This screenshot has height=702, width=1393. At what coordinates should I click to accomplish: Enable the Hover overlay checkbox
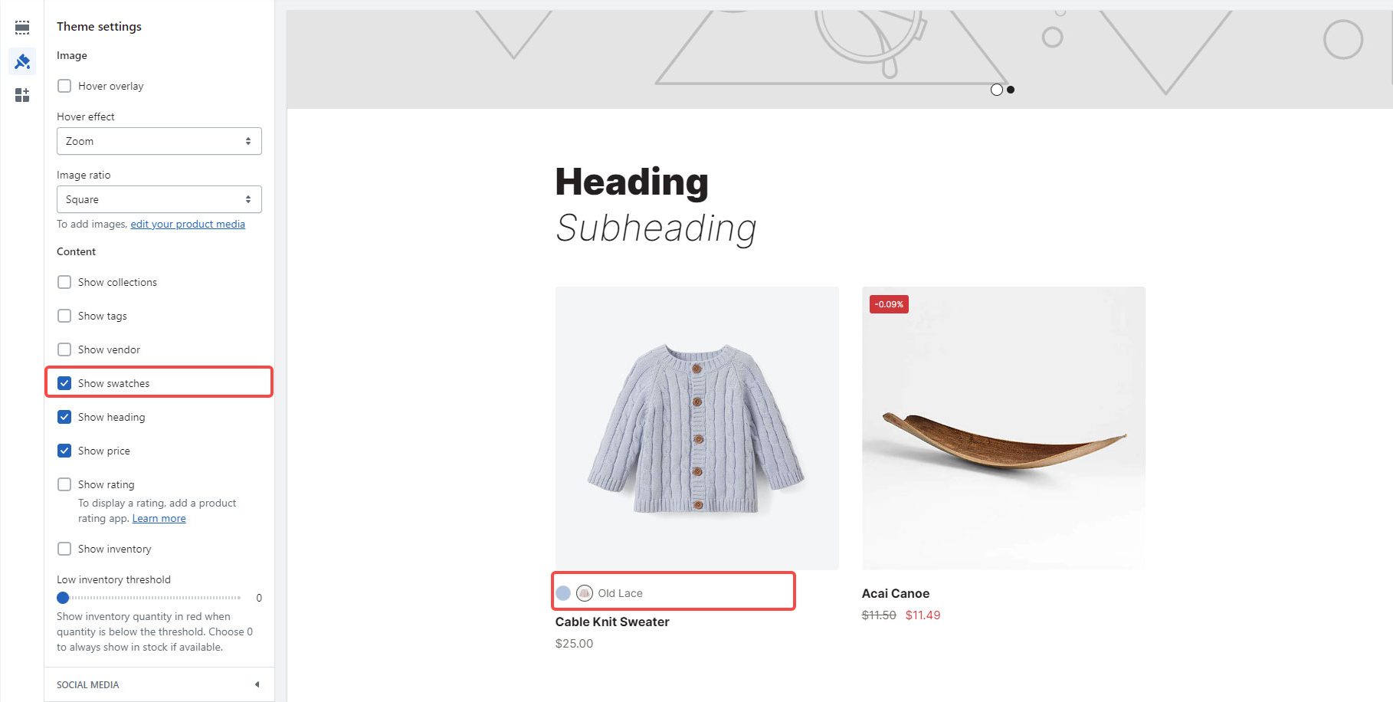(64, 86)
